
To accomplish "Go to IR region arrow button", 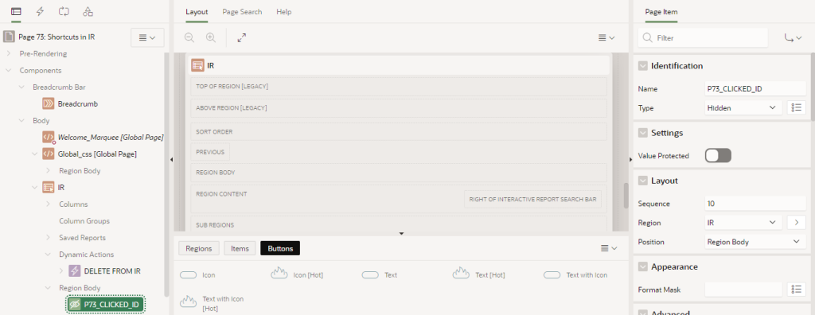I will 797,223.
